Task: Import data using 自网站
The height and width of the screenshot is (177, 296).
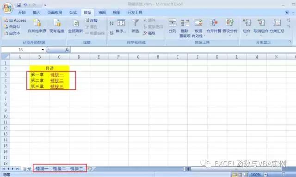Action: pos(12,27)
